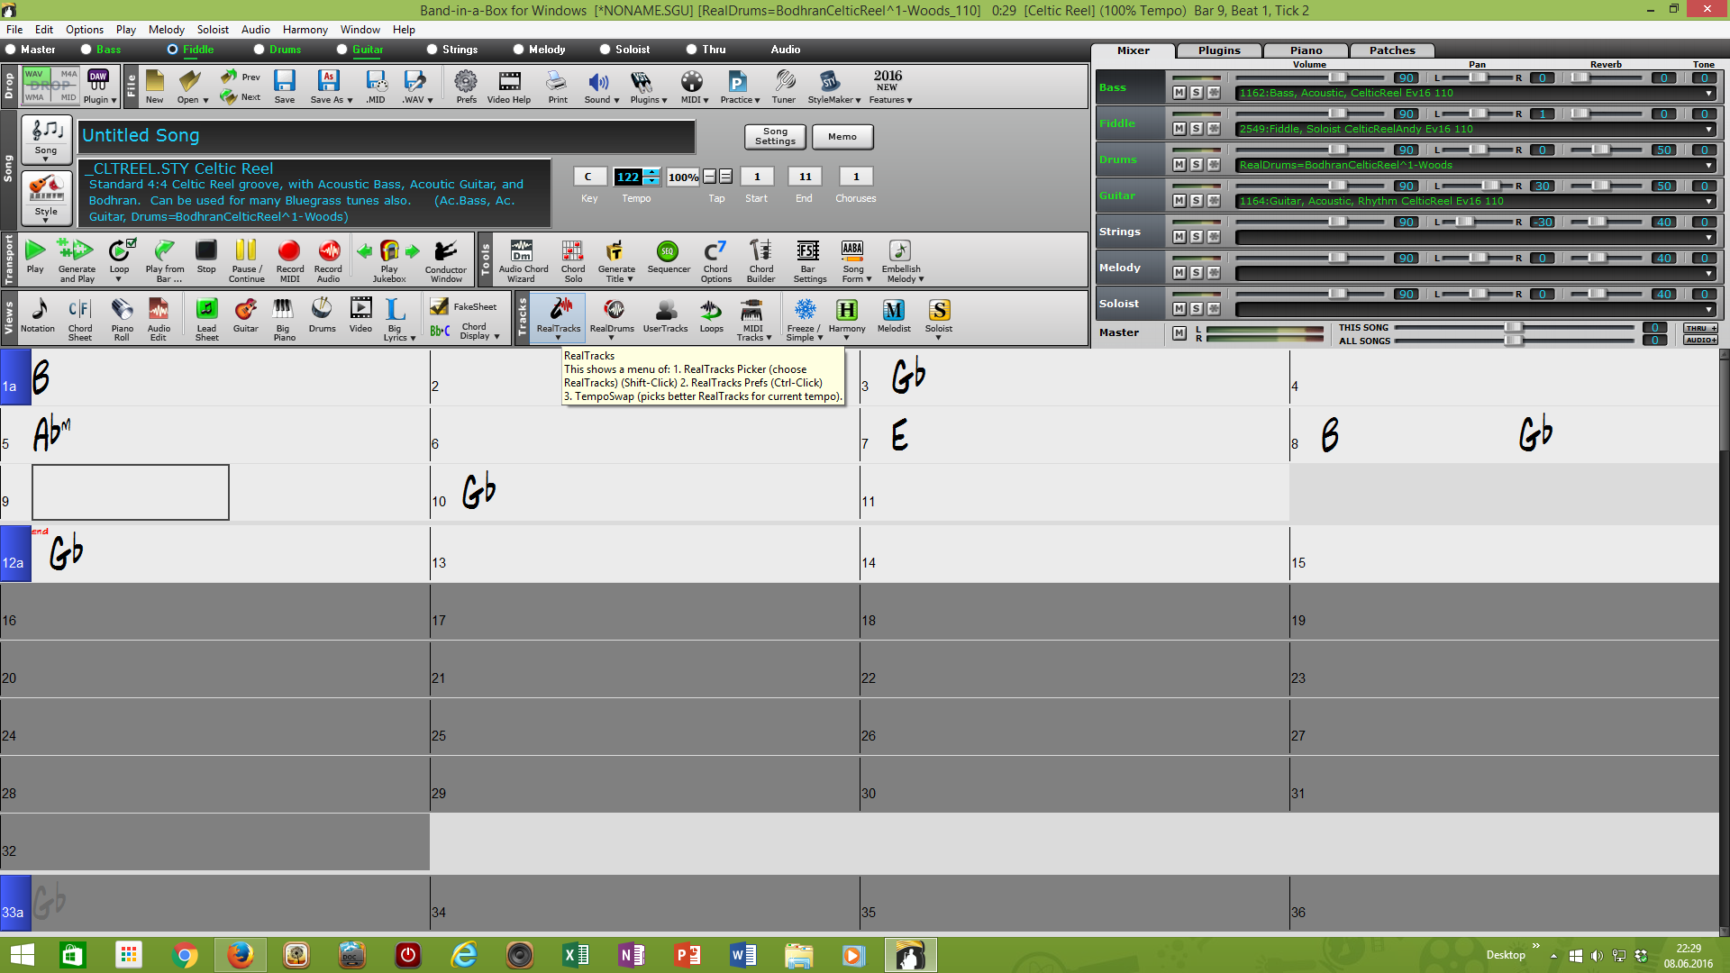Click the Print icon
Screen dimensions: 1730x973
pyautogui.click(x=558, y=86)
